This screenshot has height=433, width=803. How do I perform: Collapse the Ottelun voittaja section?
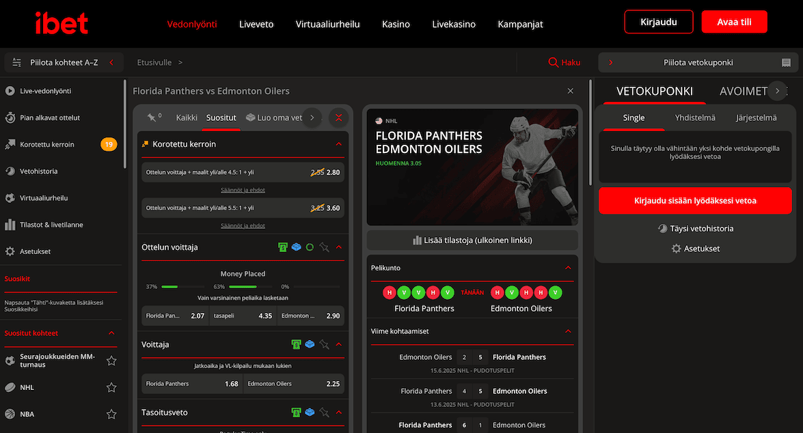338,247
